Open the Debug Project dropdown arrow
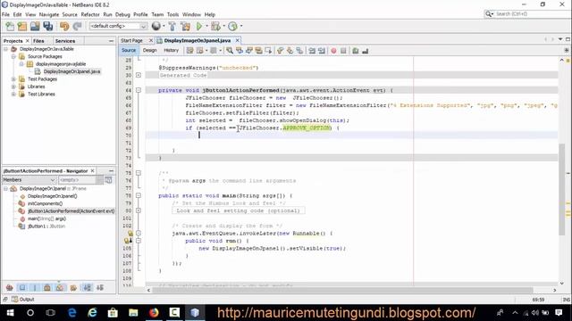Screen dimensions: 572x321 tap(223, 26)
